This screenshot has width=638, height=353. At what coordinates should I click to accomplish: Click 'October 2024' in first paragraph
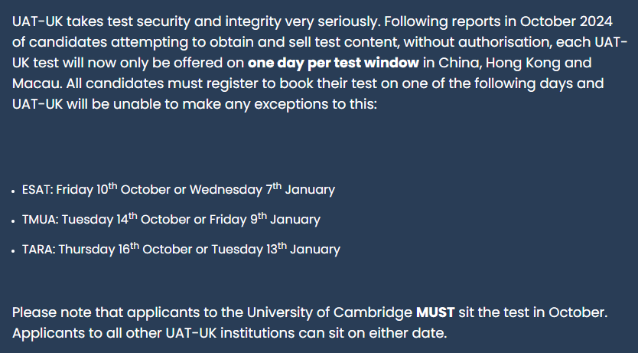tap(566, 21)
